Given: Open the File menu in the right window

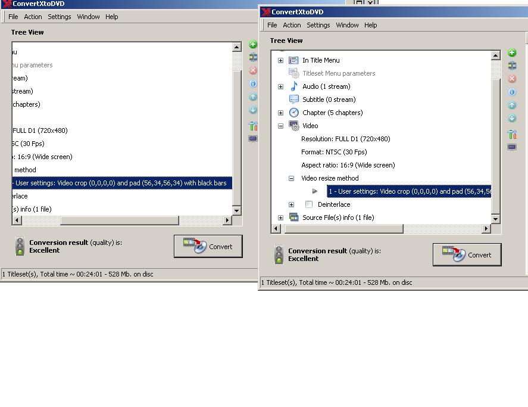Looking at the screenshot, I should coord(272,25).
